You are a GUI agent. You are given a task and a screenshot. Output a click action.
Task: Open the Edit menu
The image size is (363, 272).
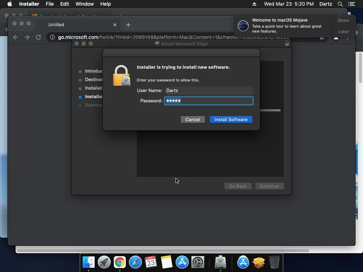[x=65, y=4]
